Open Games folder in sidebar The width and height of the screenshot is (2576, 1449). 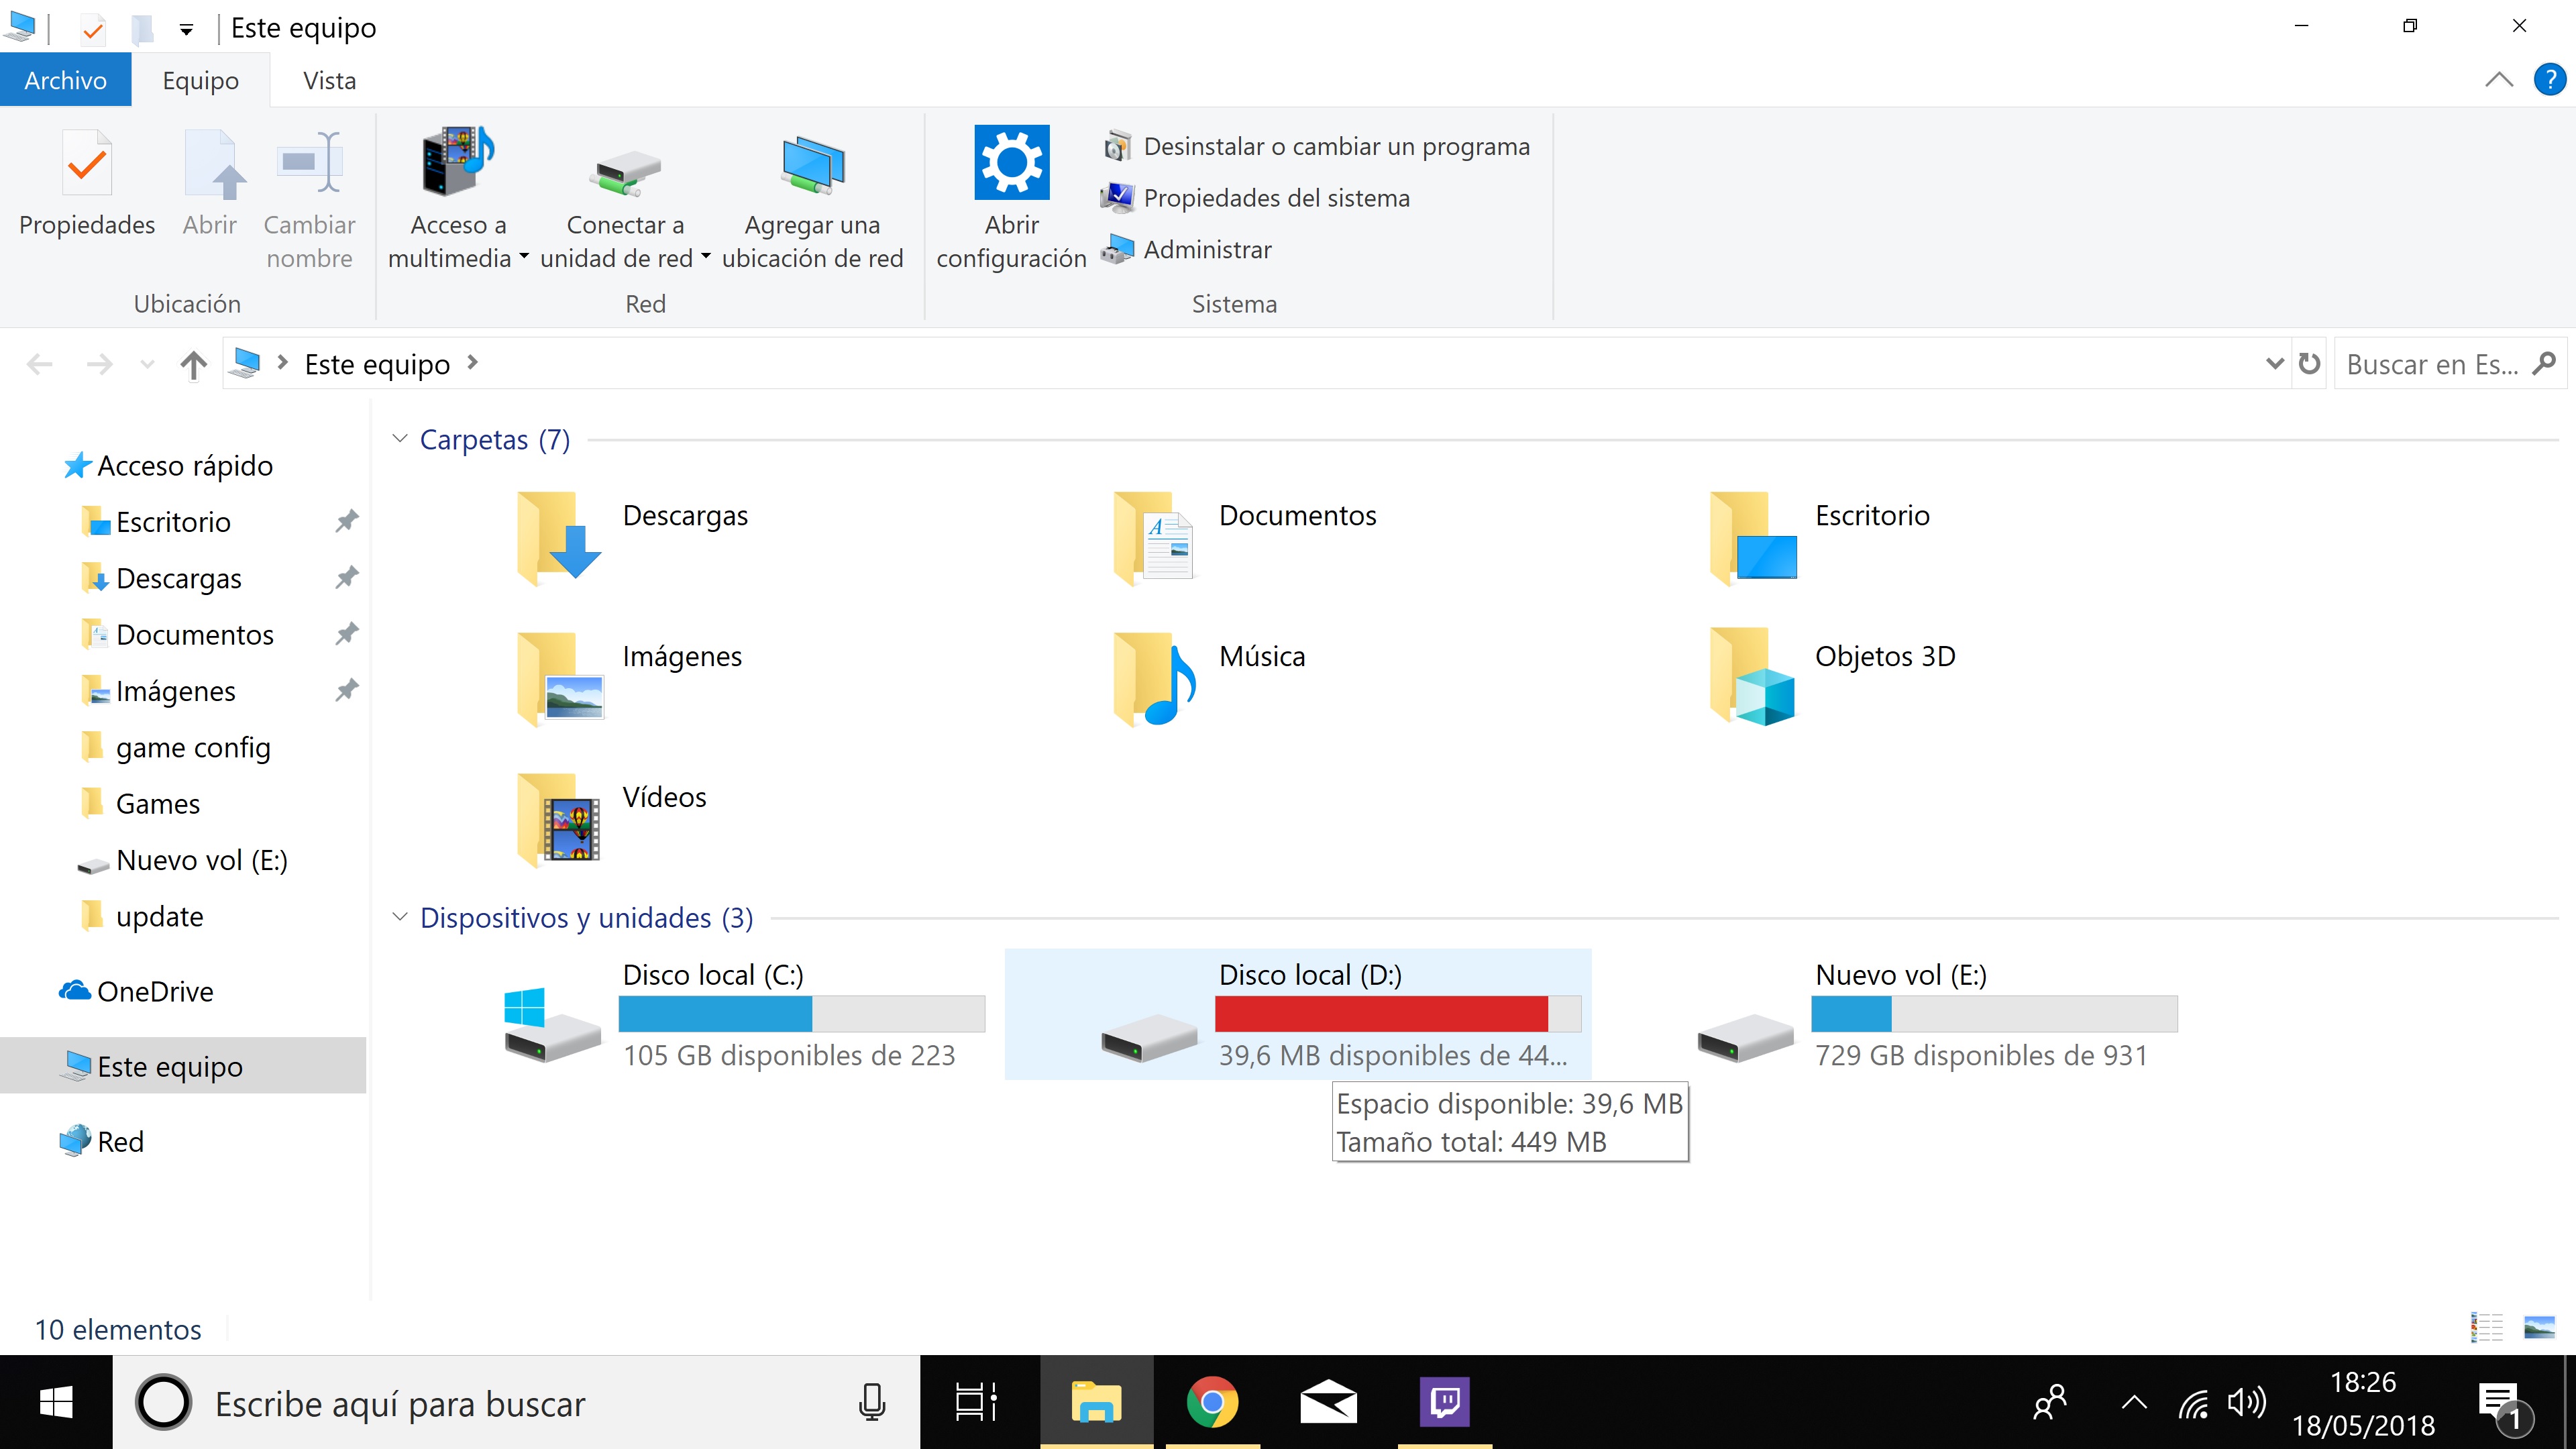click(x=157, y=804)
